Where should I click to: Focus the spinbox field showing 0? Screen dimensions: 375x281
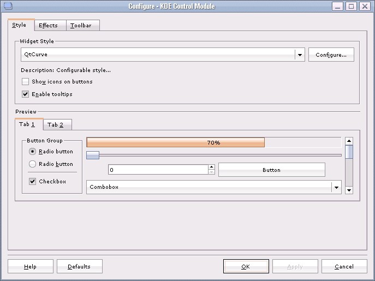(x=158, y=170)
